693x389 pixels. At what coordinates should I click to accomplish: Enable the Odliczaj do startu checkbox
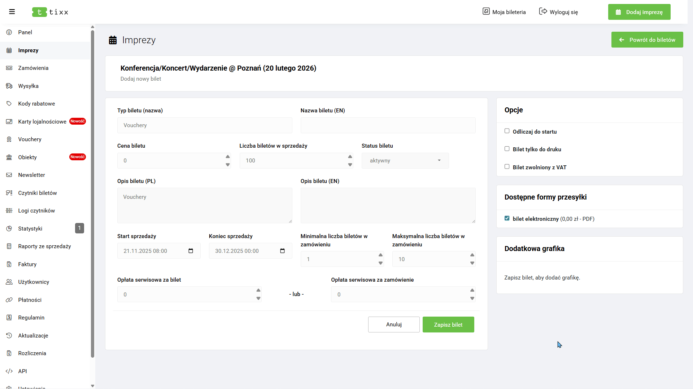[507, 131]
